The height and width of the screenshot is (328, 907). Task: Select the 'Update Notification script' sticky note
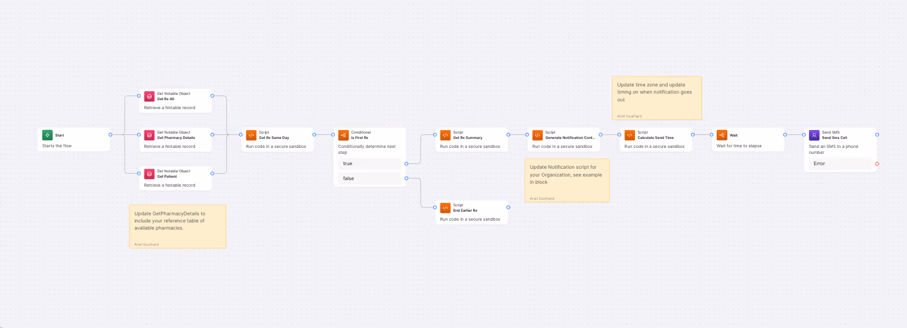567,180
